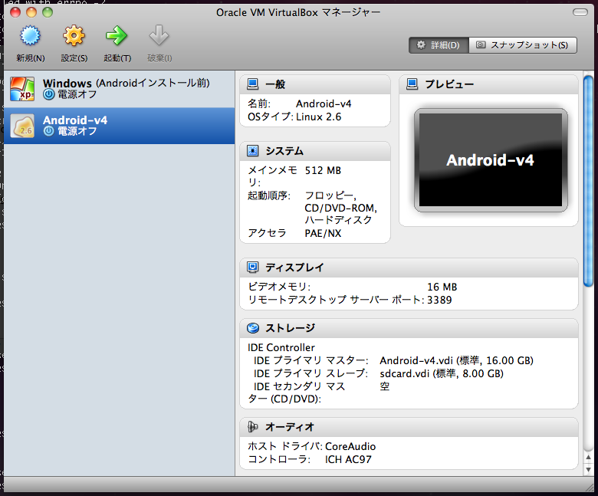Click the window resize grip corner
598x496 pixels.
[590, 488]
